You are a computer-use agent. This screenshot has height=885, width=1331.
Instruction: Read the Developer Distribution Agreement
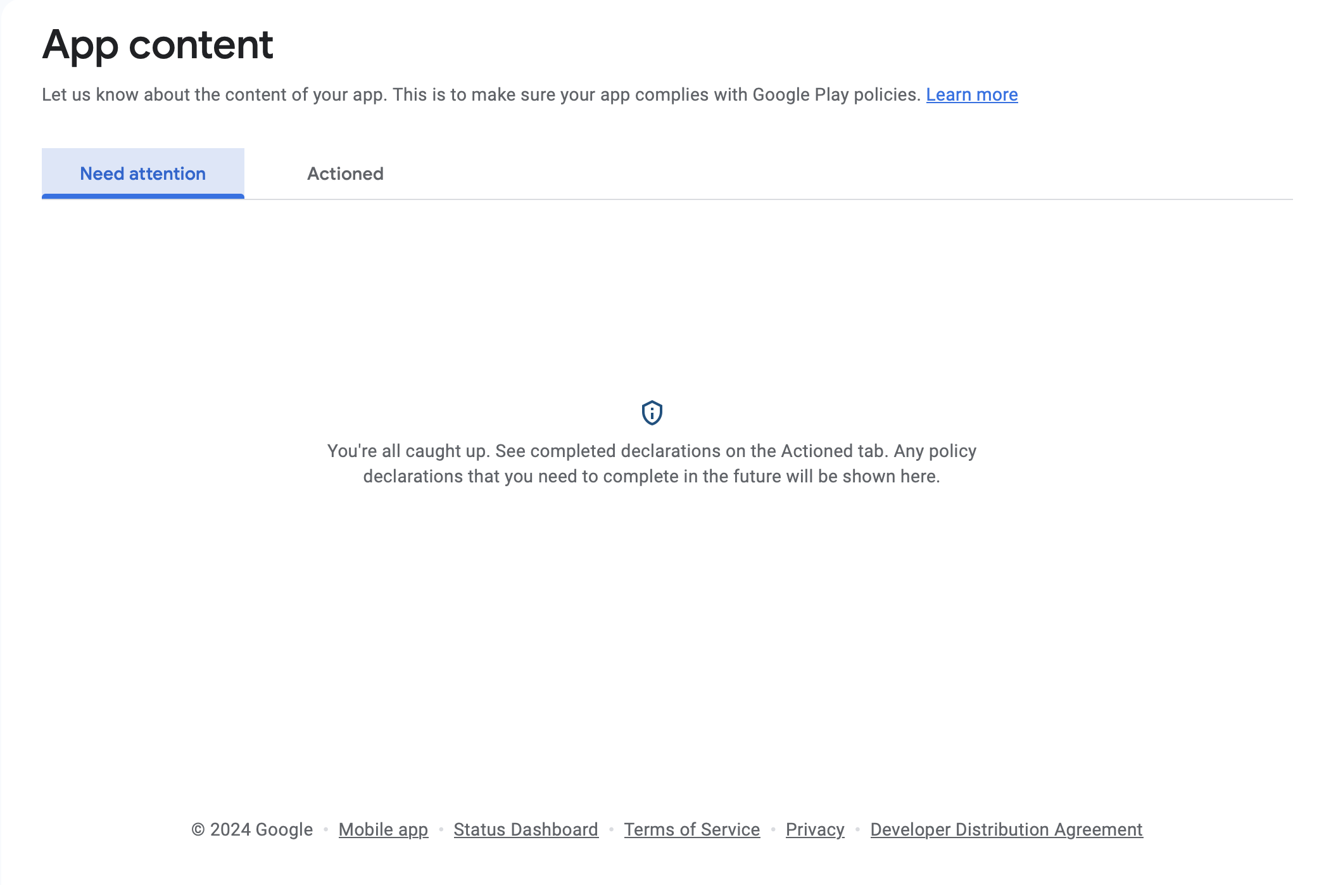tap(1006, 829)
